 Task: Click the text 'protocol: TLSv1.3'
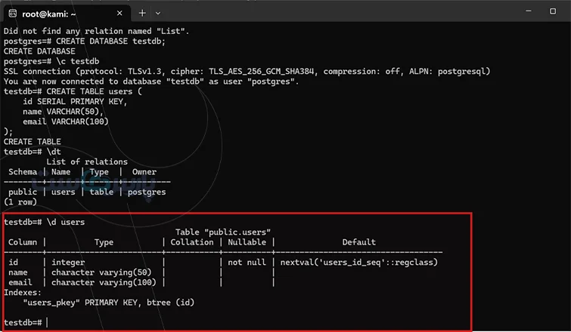(123, 71)
